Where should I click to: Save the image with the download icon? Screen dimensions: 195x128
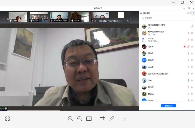[x=125, y=118]
